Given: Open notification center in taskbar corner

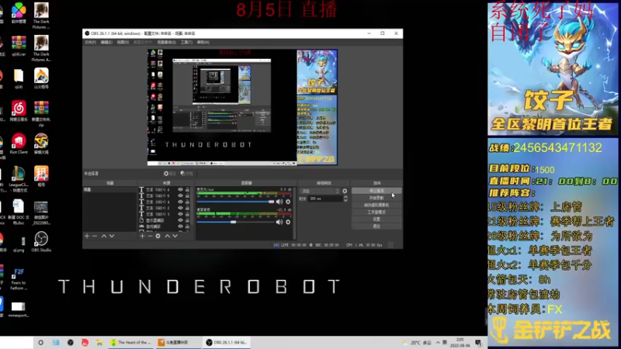Looking at the screenshot, I should coord(478,343).
